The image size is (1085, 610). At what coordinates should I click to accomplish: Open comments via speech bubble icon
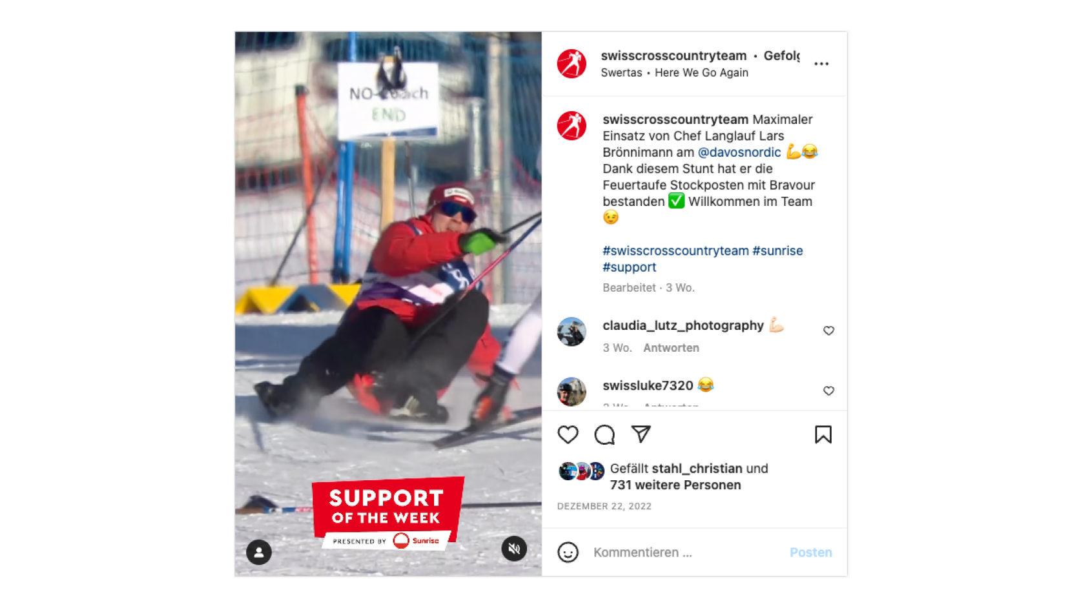click(604, 435)
